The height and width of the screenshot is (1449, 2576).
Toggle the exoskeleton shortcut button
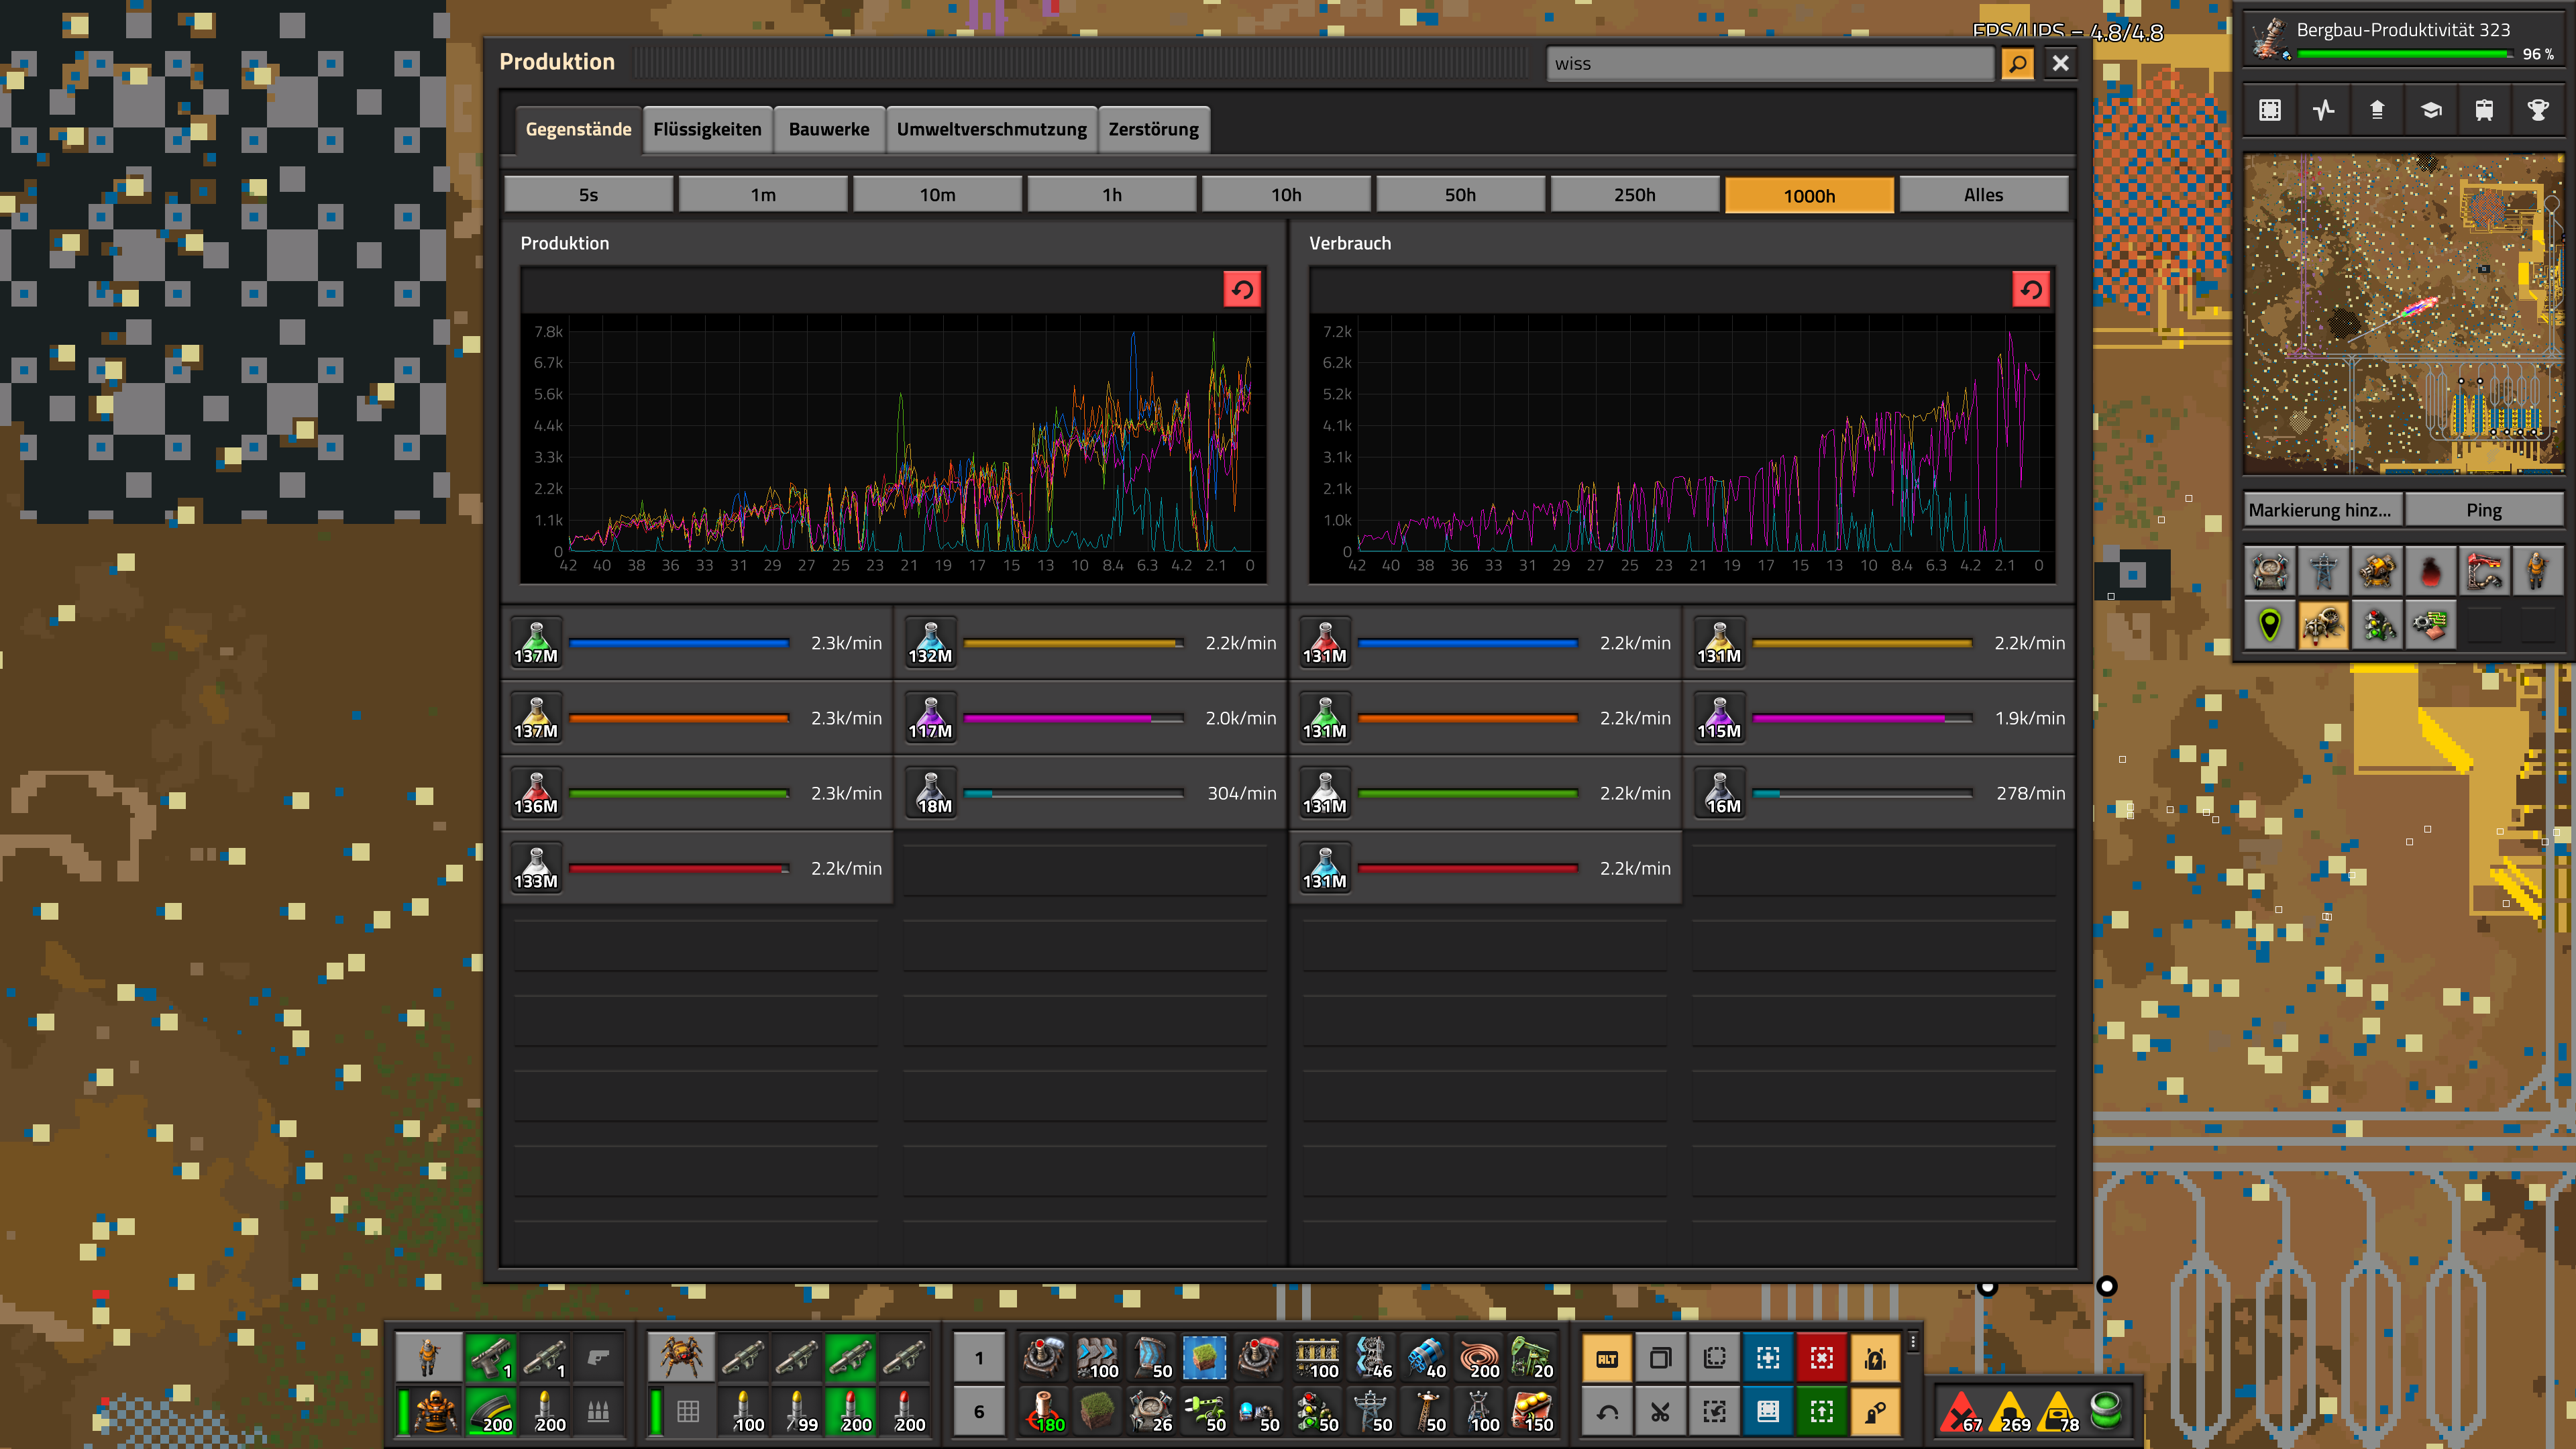[x=1875, y=1411]
